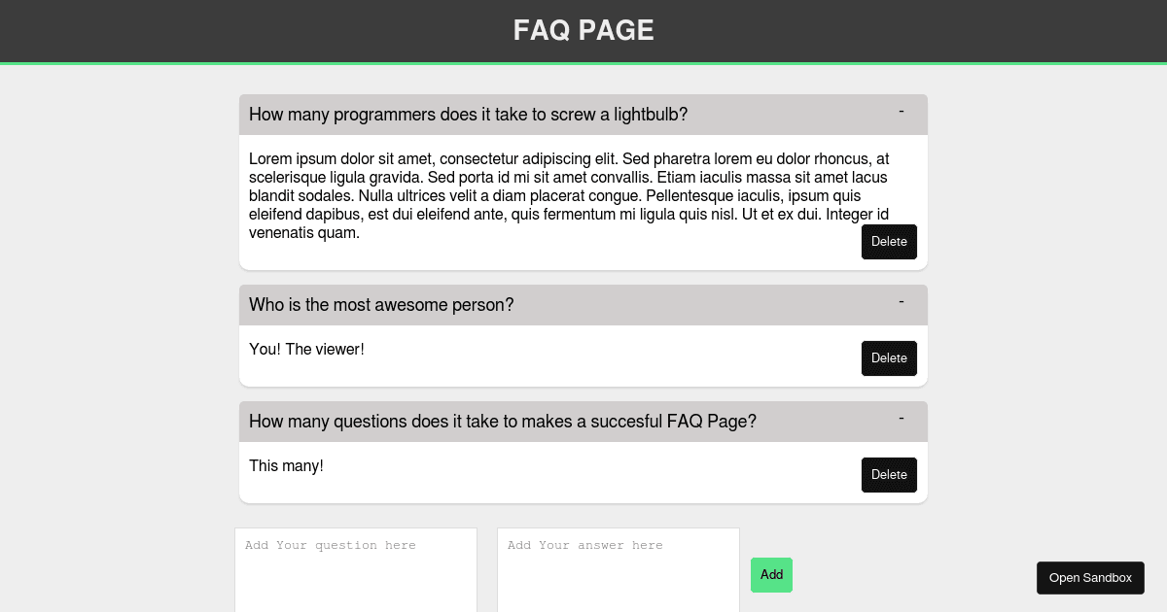Select the 'Add Your question here' placeholder text
This screenshot has width=1167, height=612.
(331, 546)
